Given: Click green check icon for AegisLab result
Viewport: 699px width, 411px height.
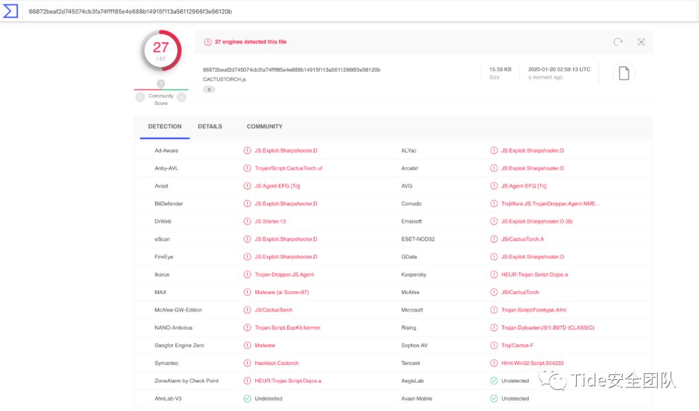Looking at the screenshot, I should (x=494, y=381).
